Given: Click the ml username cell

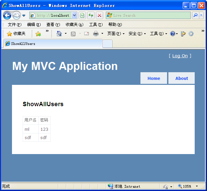Looking at the screenshot, I should coord(30,129).
